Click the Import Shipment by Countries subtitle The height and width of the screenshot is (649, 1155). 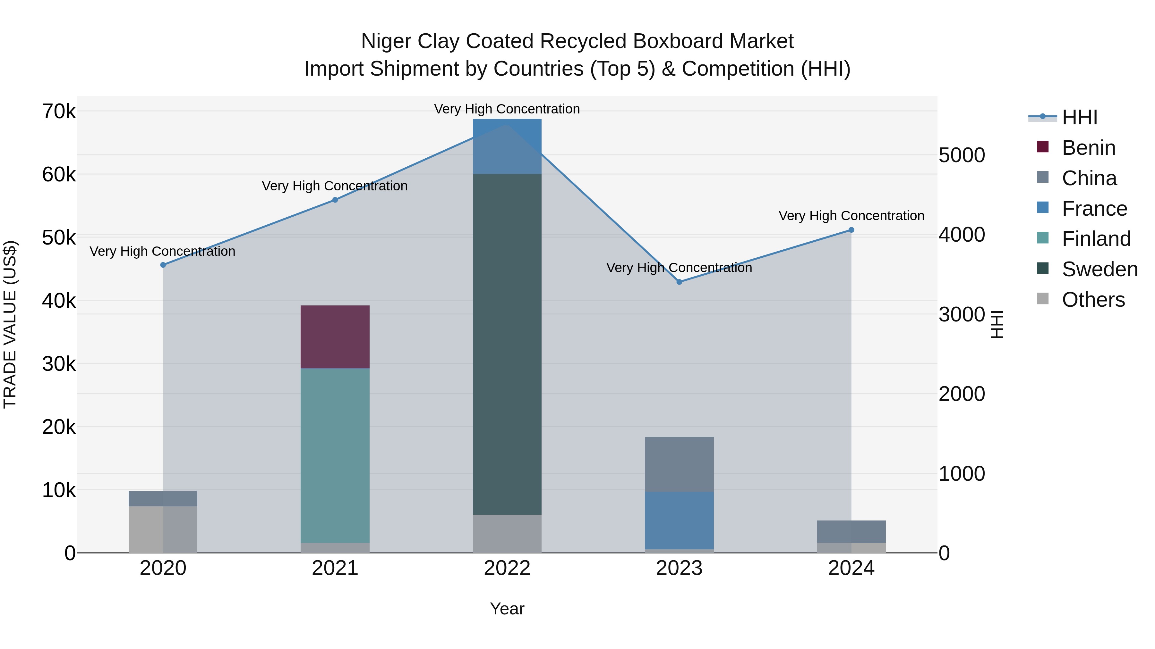[577, 69]
